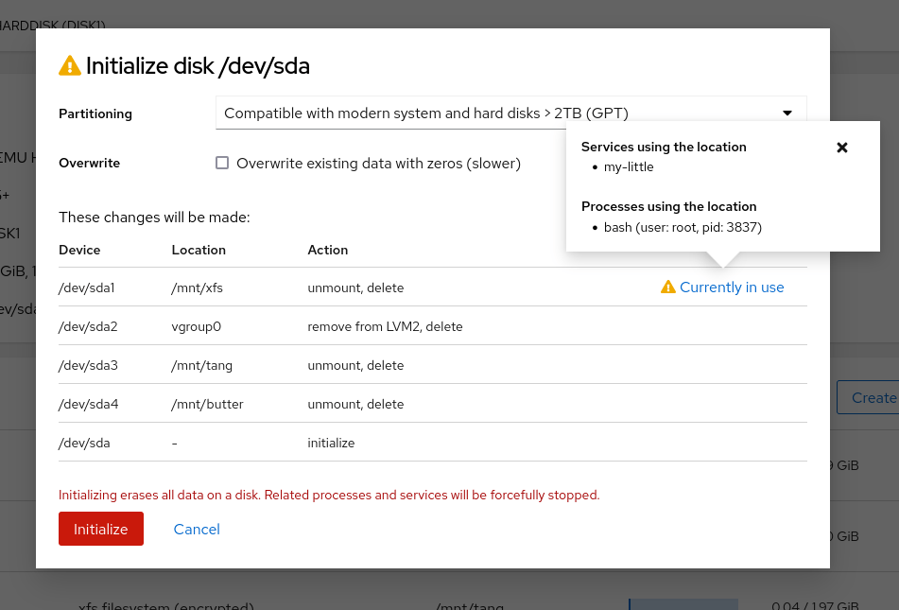Cancel the Initialize disk dialog
The image size is (899, 610).
click(x=197, y=530)
